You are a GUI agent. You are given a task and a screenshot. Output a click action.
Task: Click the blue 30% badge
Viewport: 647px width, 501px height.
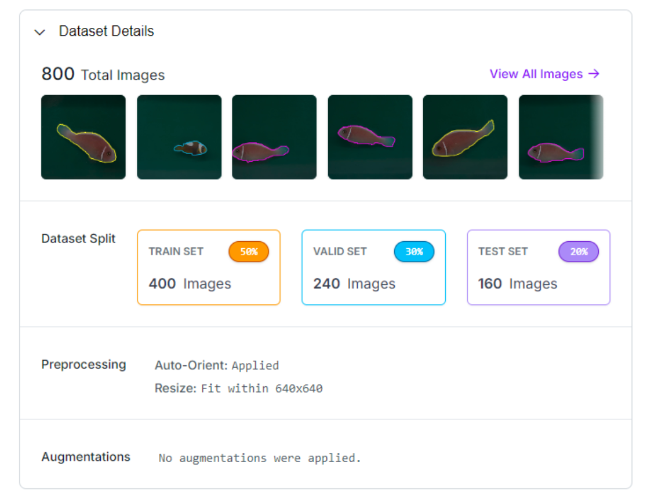point(414,252)
